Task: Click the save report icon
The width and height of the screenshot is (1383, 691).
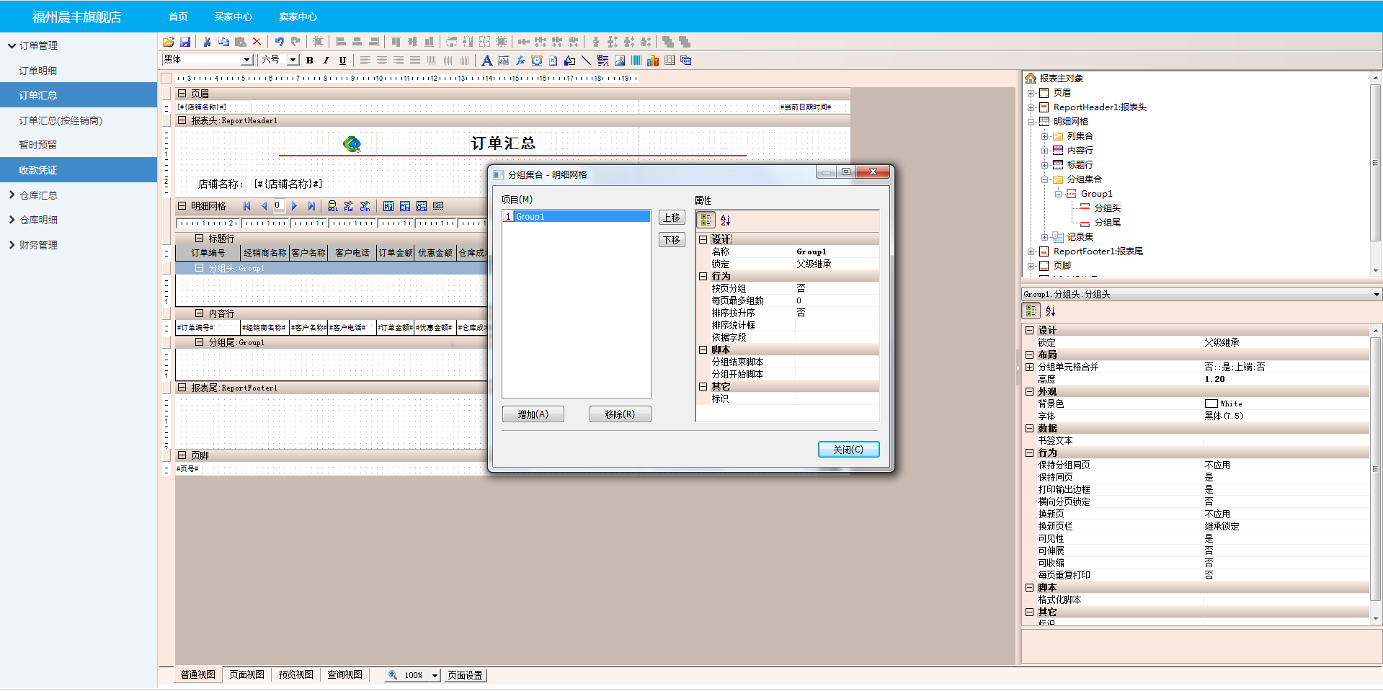Action: [185, 42]
